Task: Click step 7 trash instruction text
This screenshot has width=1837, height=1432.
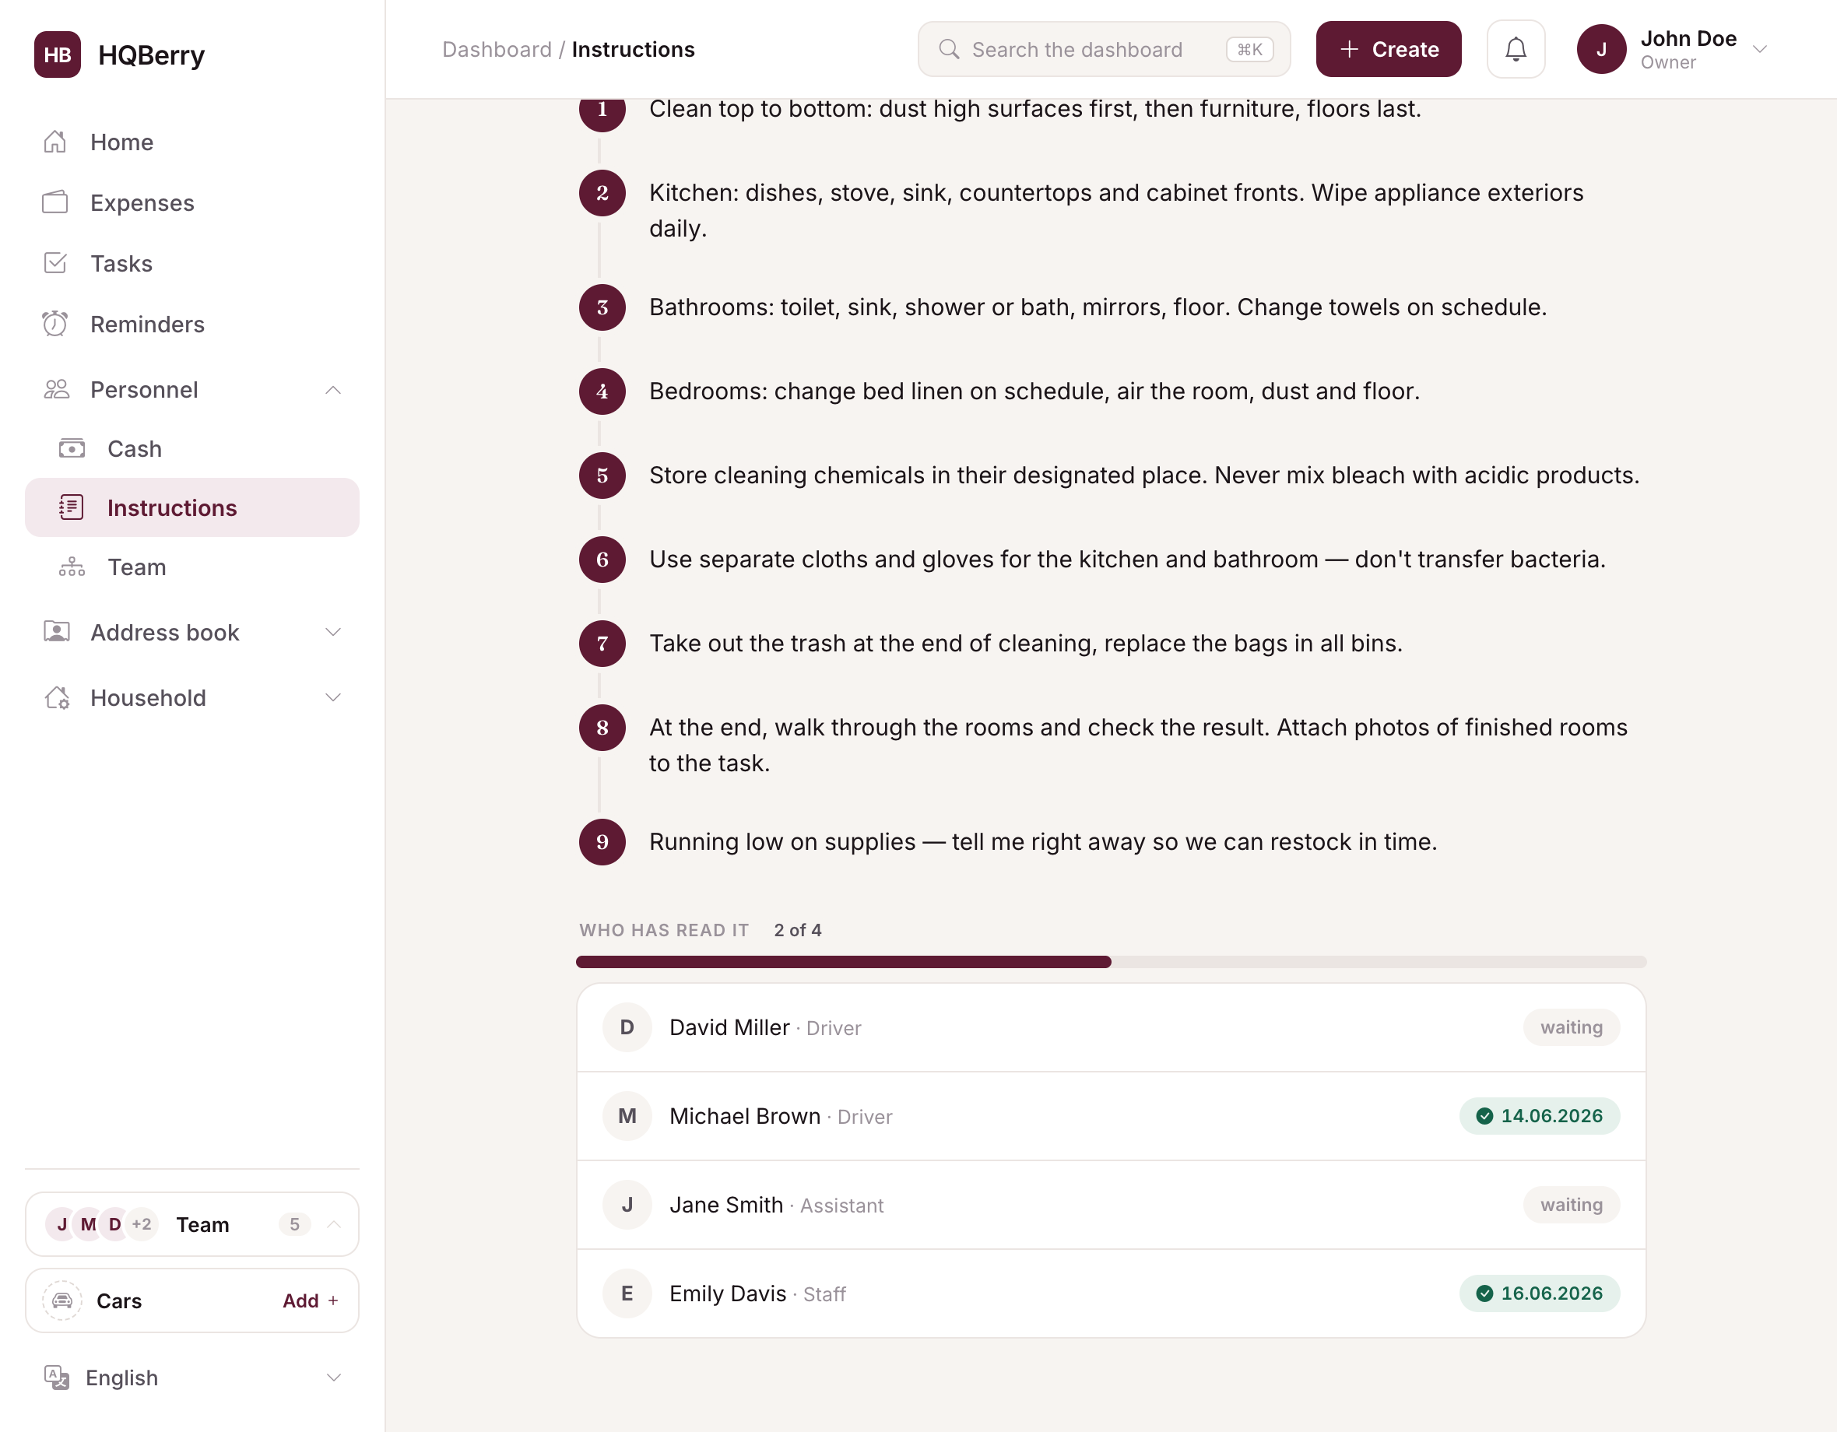Action: (1026, 644)
